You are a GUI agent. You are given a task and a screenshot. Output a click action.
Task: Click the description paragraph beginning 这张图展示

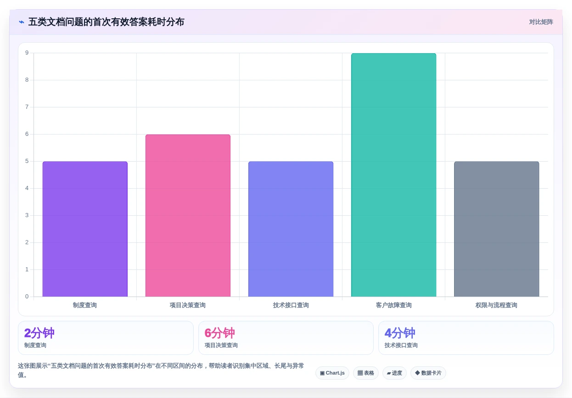(161, 370)
